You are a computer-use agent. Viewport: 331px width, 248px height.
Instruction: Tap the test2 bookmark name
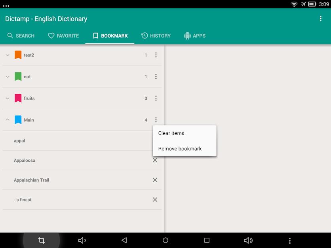coord(29,55)
